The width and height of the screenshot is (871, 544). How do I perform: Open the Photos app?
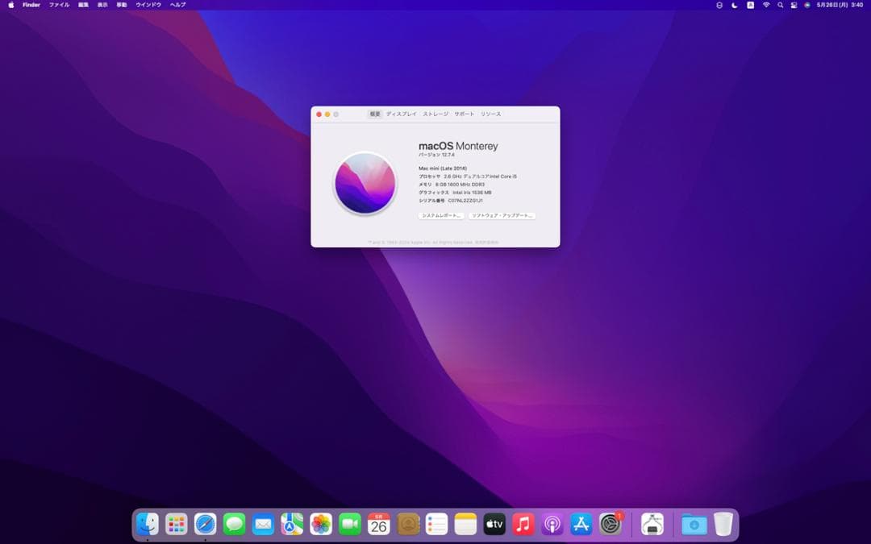[319, 524]
